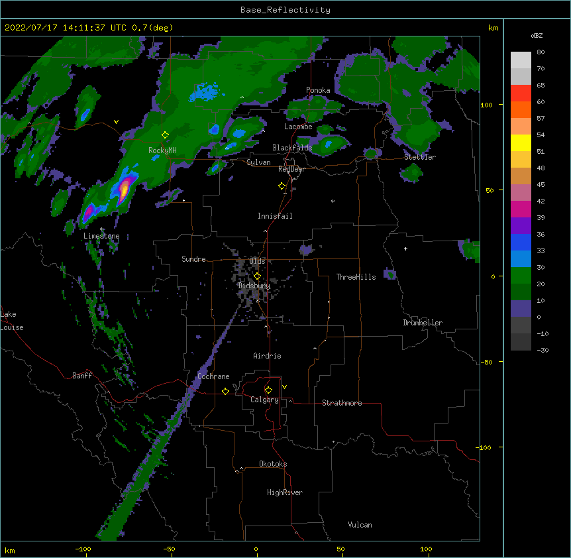The height and width of the screenshot is (558, 571).
Task: Click the Strathmore city label
Action: (342, 403)
